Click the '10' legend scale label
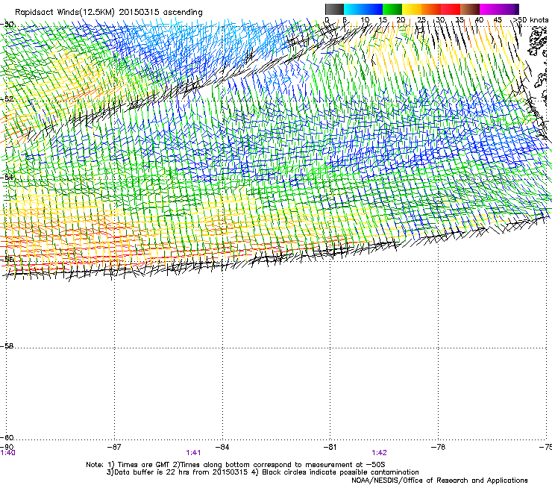This screenshot has height=485, width=552. (365, 20)
